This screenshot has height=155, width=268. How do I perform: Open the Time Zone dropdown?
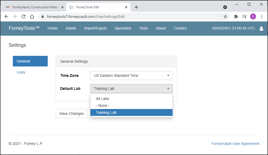(131, 76)
